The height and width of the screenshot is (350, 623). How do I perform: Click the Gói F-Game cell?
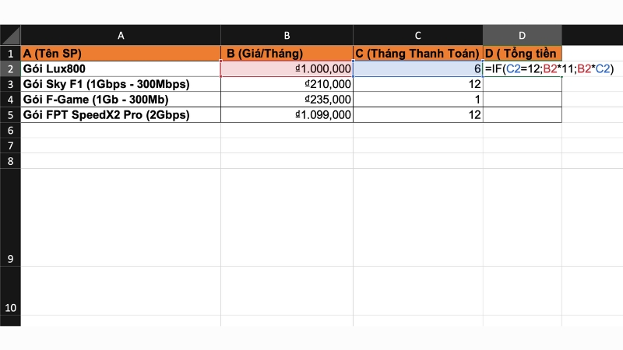tap(121, 100)
